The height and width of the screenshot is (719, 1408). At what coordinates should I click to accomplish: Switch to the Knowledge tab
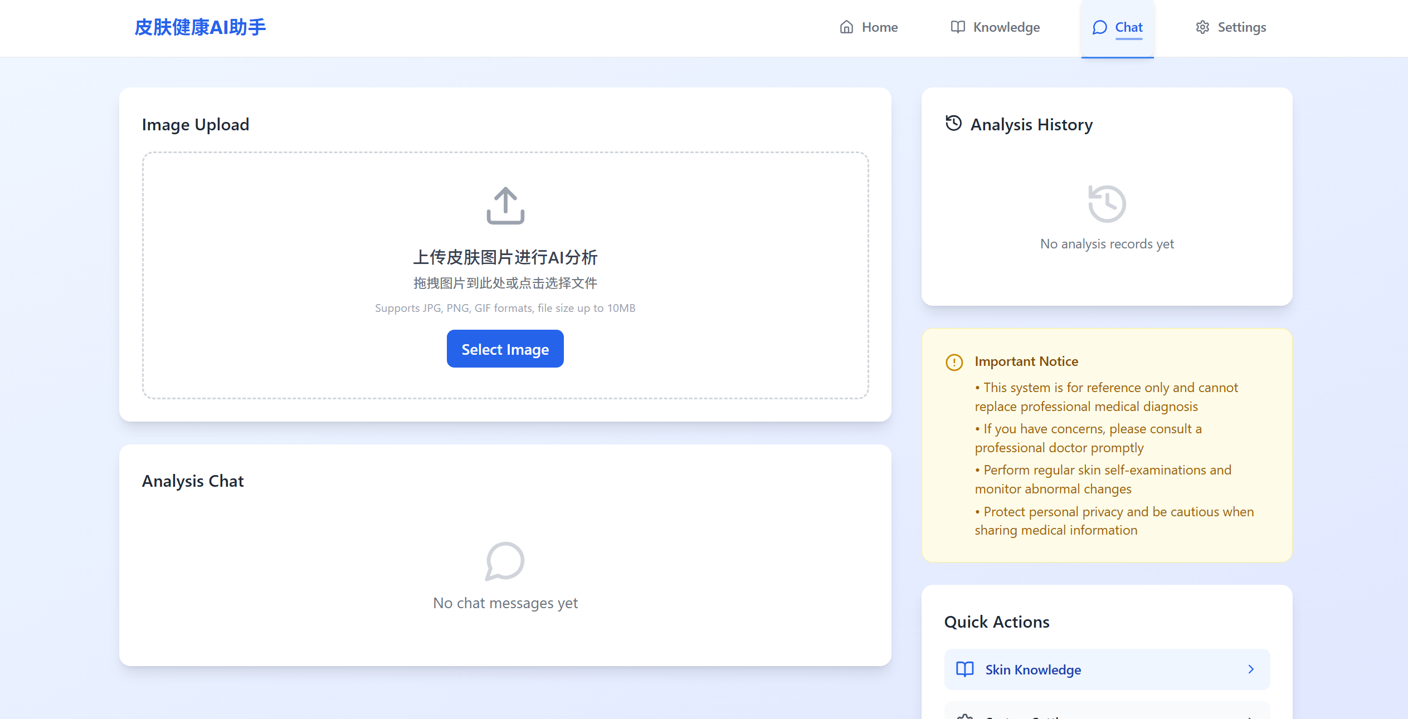click(x=1006, y=27)
